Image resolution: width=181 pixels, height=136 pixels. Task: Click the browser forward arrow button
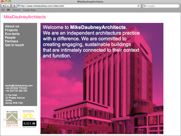(8, 6)
